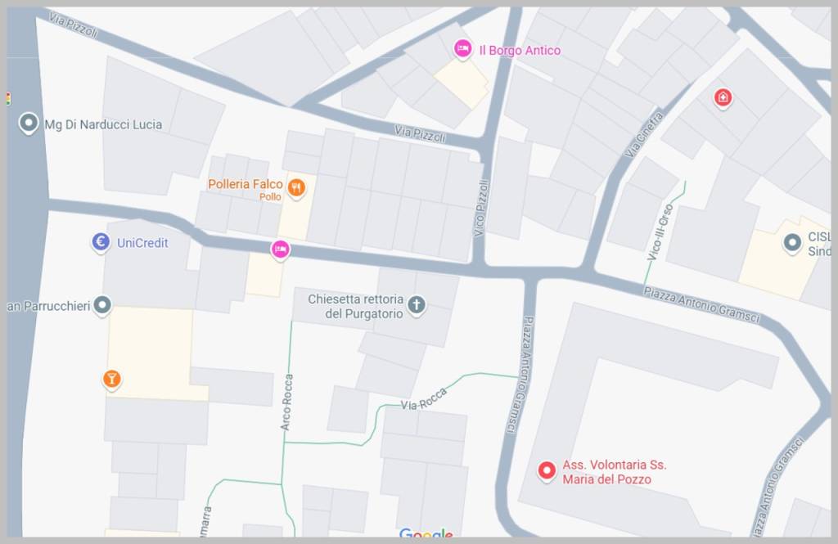Screen dimensions: 838x544
Task: Select the Polleria Falco restaurant marker
Action: point(296,188)
